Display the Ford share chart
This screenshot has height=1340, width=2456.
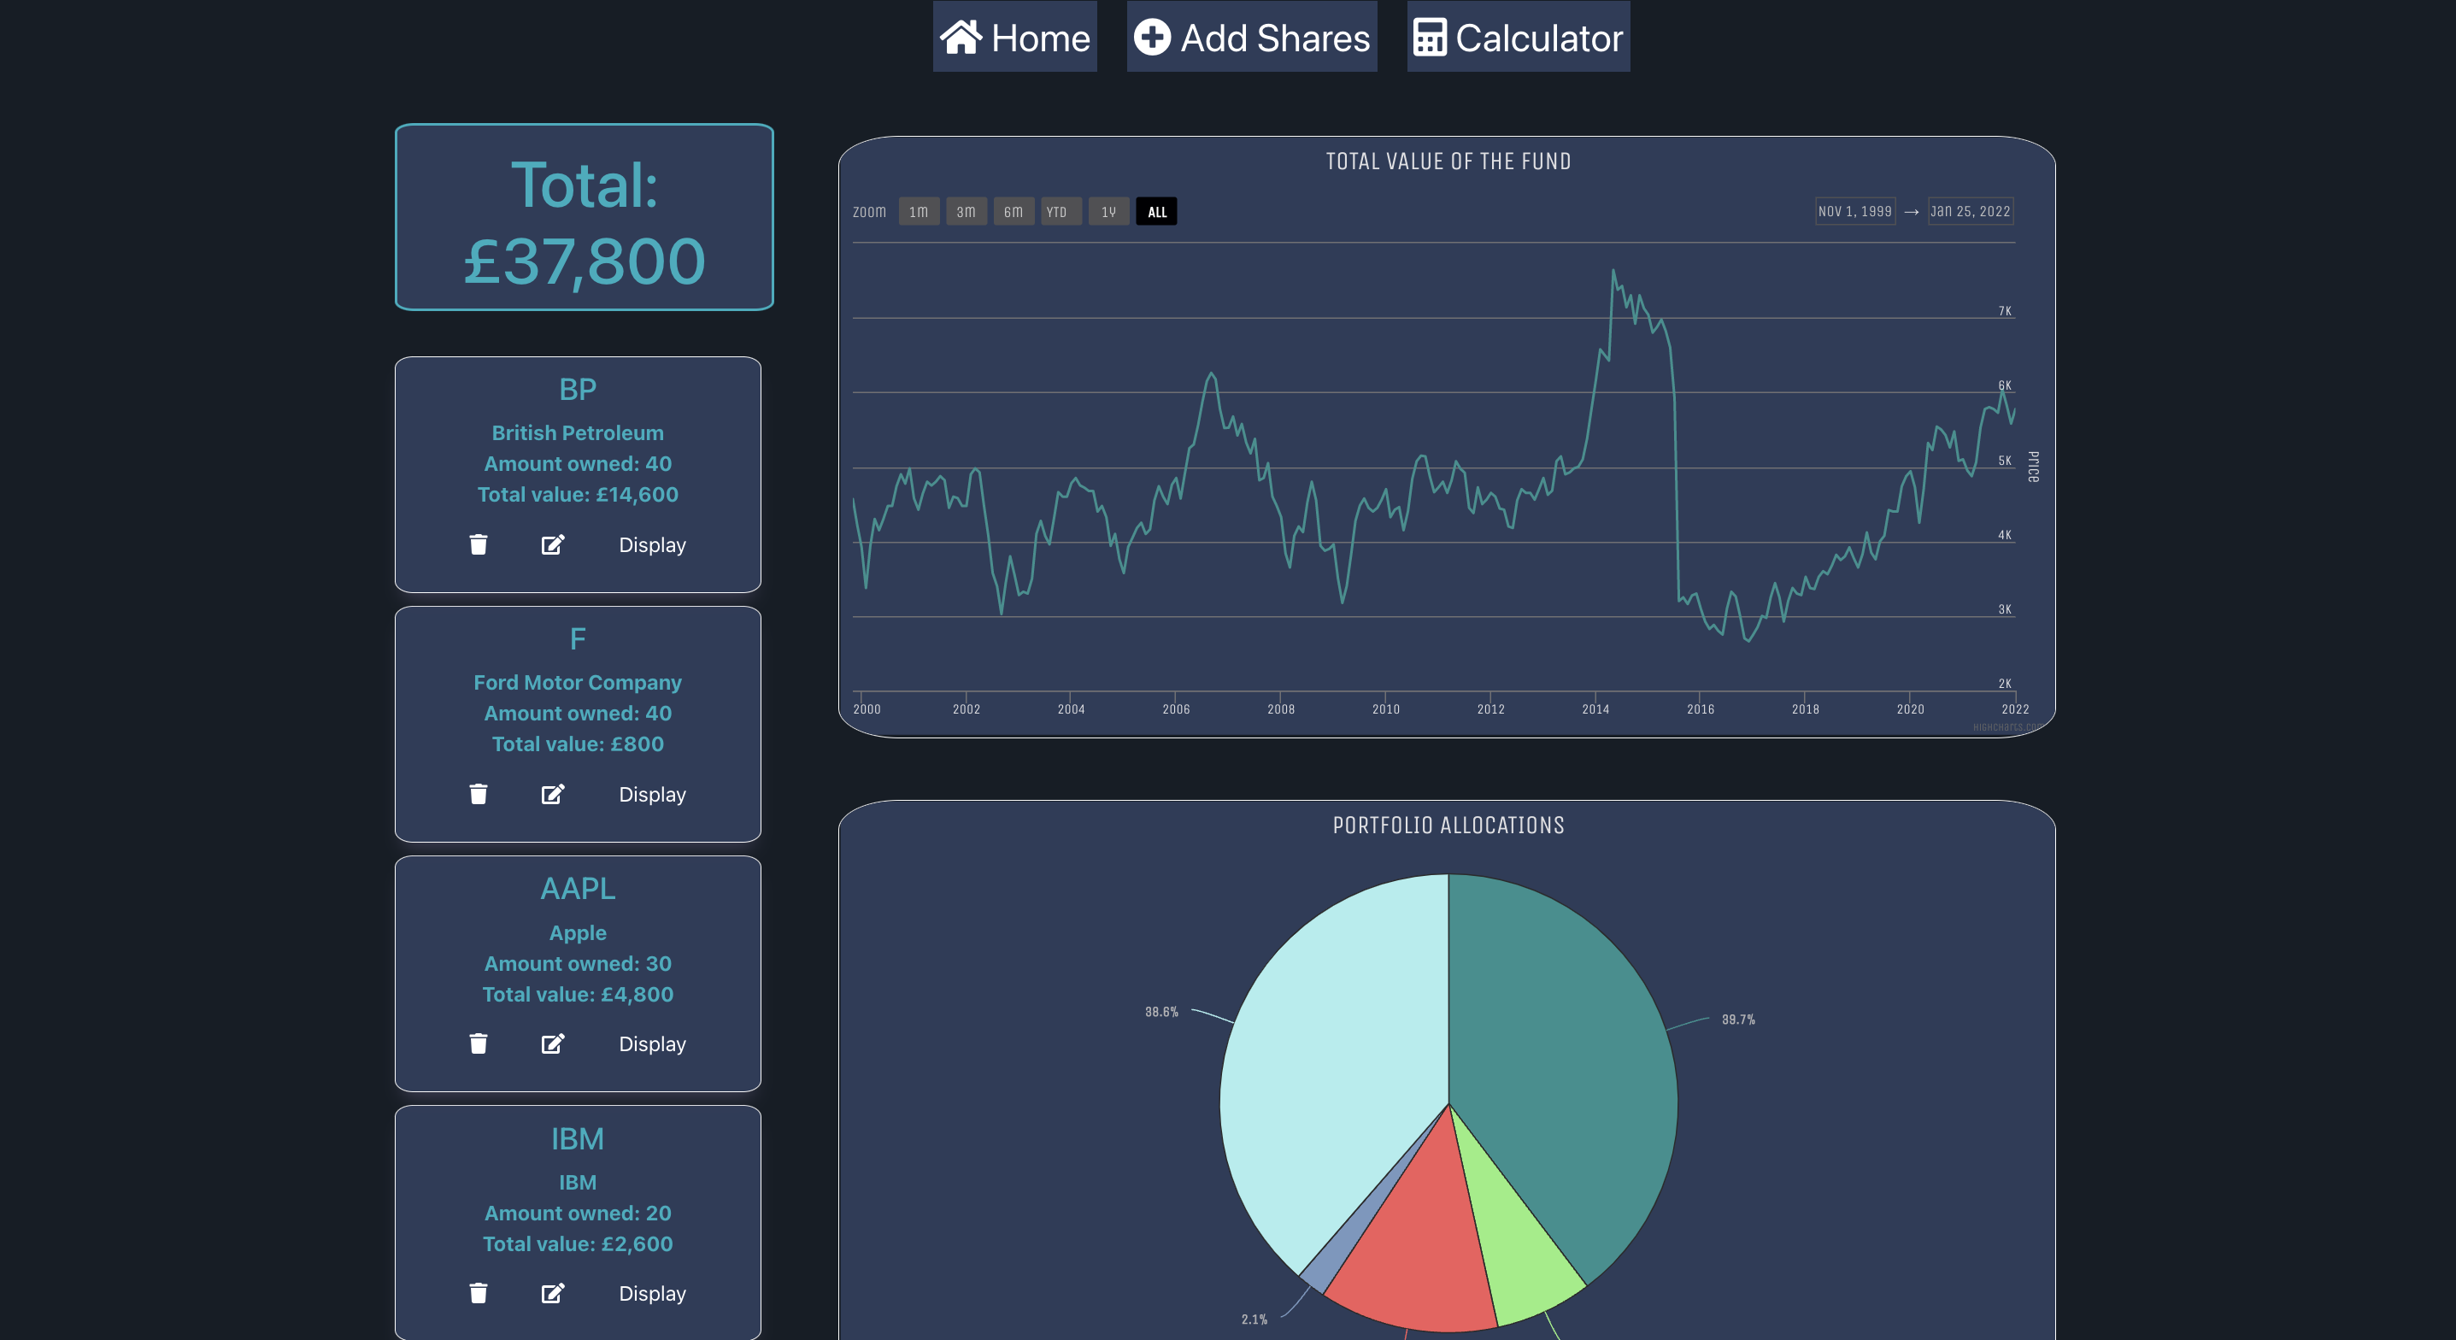(652, 795)
